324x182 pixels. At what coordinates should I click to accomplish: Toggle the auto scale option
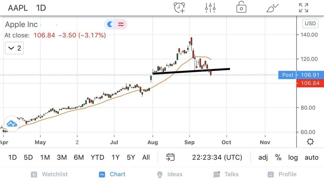coord(312,157)
